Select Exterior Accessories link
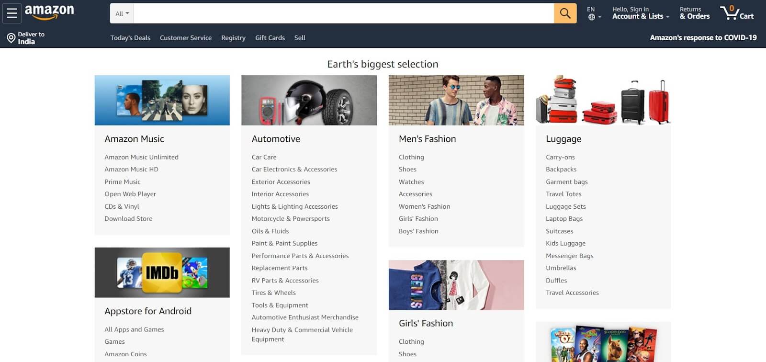This screenshot has width=766, height=362. 281,182
